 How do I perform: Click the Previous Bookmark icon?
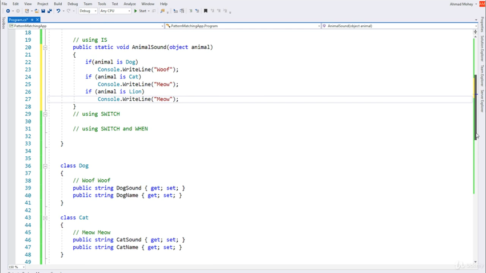click(213, 11)
